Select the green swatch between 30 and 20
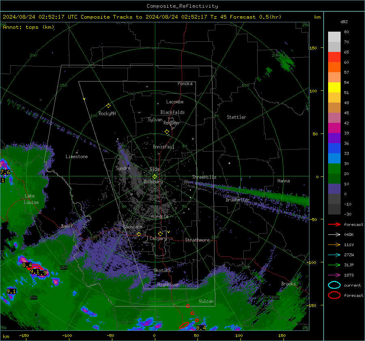The image size is (365, 341). pos(334,169)
